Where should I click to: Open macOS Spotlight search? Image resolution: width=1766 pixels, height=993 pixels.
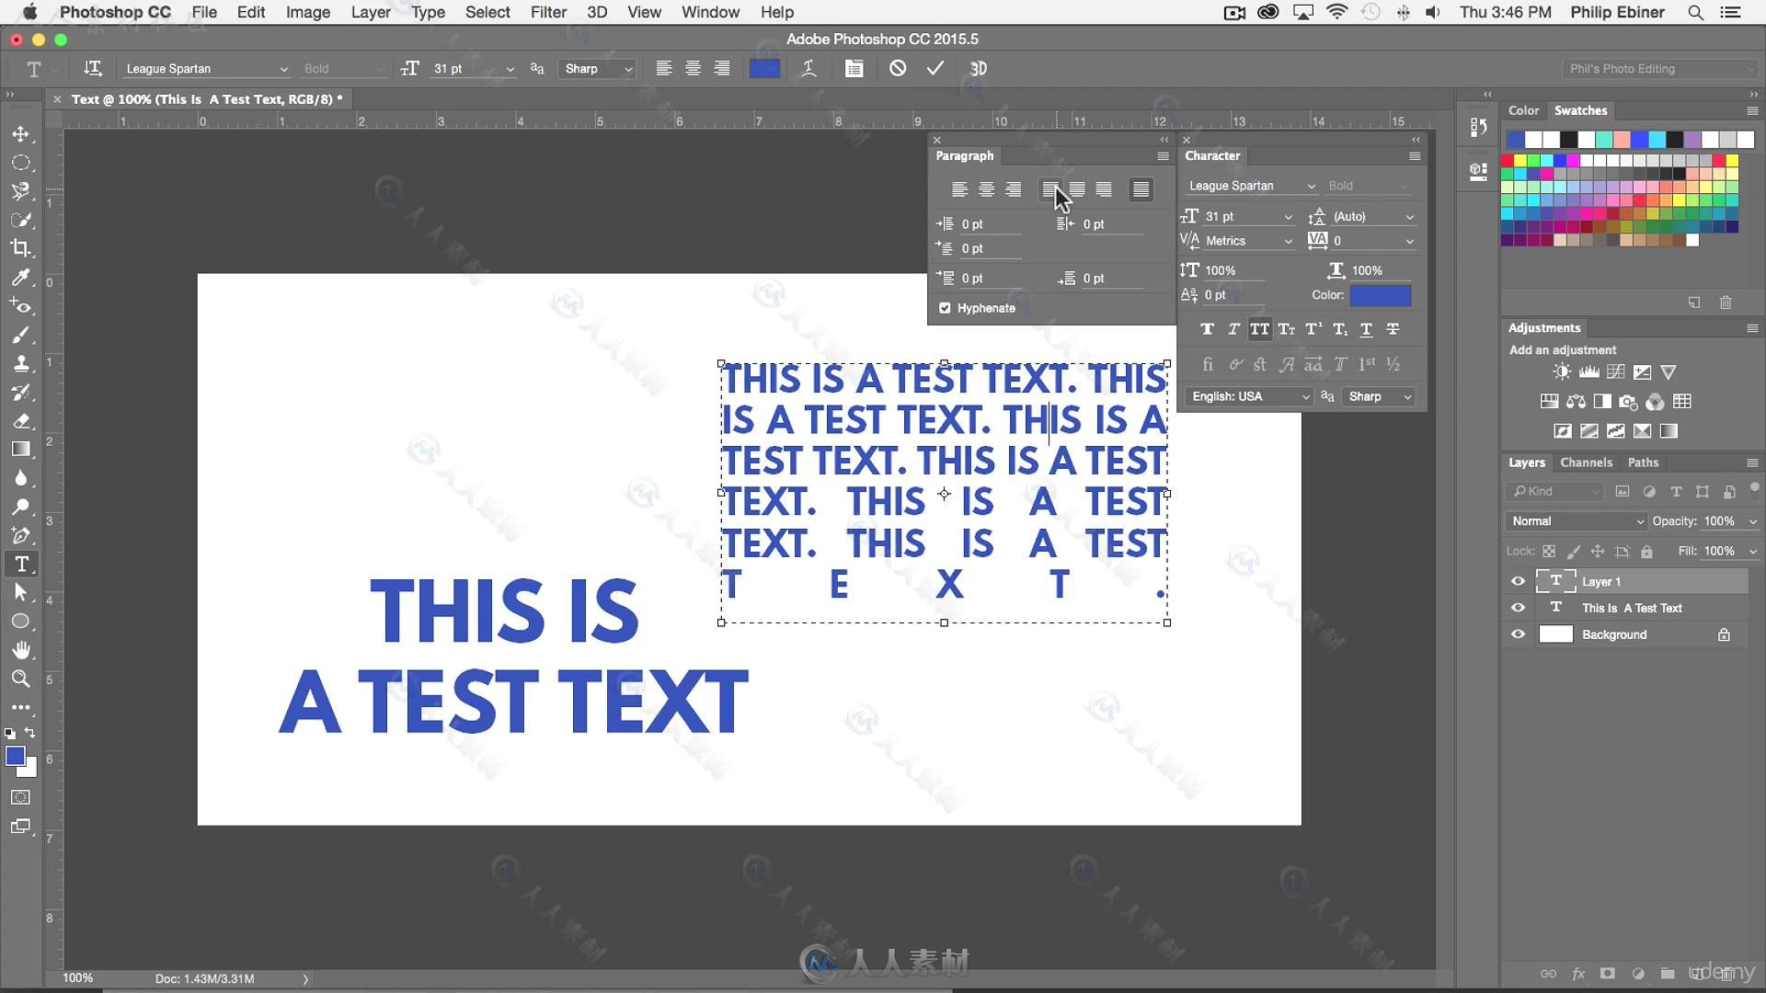pos(1695,12)
